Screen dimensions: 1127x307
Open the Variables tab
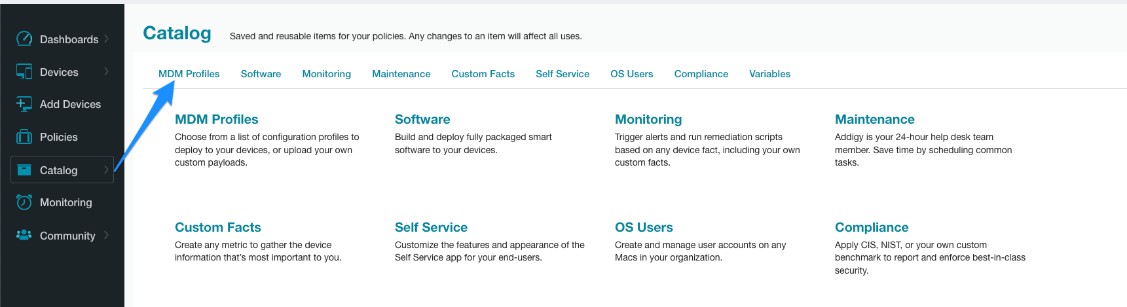769,74
